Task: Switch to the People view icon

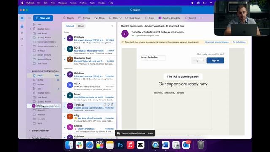Action: coord(22,39)
